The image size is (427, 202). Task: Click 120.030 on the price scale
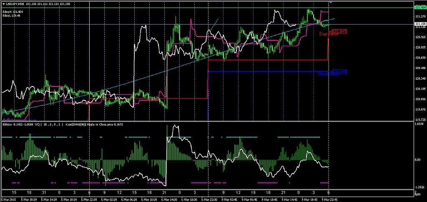click(x=419, y=99)
